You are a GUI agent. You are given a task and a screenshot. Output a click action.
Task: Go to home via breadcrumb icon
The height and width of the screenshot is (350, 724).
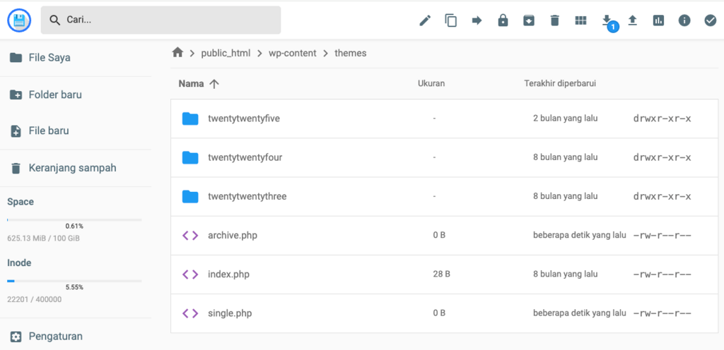coord(177,53)
